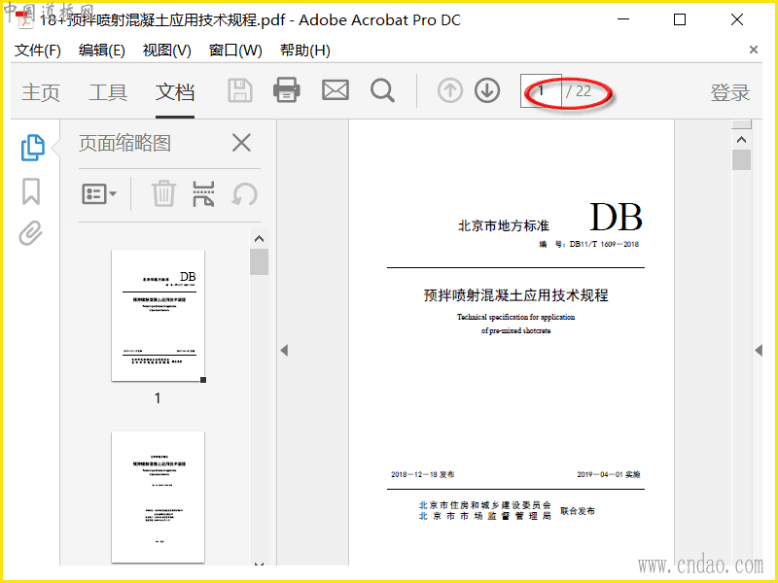
Task: Click document scroll up arrow
Action: [741, 140]
